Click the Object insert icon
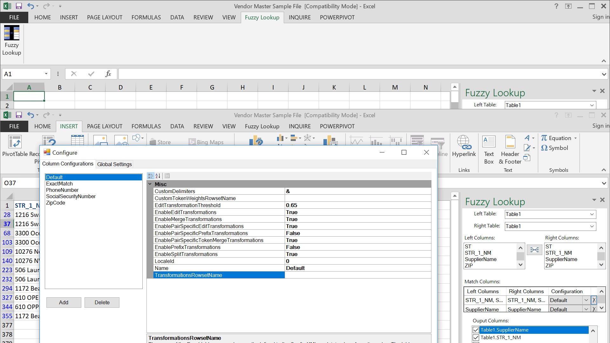 pyautogui.click(x=527, y=158)
